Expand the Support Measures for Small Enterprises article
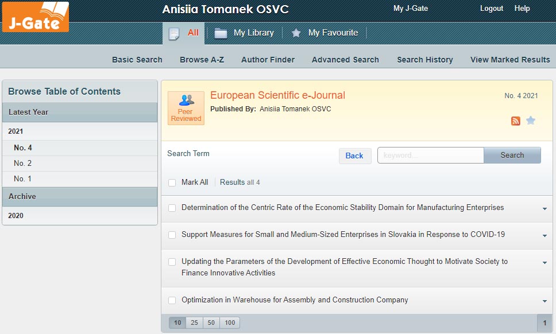This screenshot has height=334, width=556. tap(545, 236)
